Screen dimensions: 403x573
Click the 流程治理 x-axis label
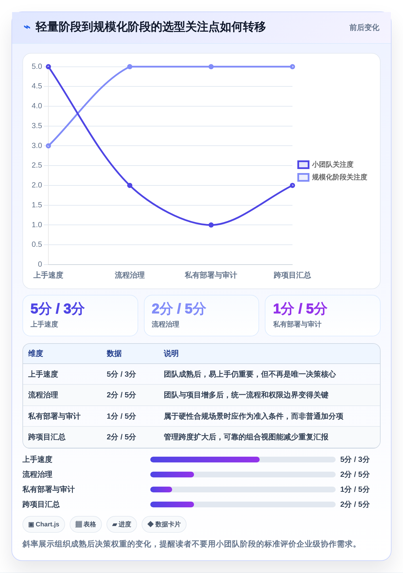(130, 275)
